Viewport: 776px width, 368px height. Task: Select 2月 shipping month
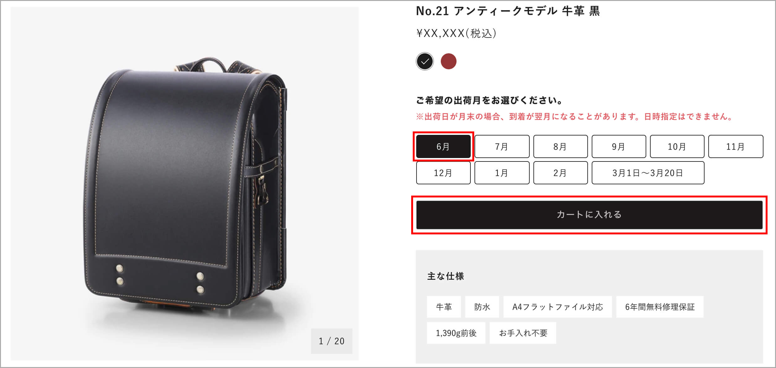pyautogui.click(x=560, y=173)
